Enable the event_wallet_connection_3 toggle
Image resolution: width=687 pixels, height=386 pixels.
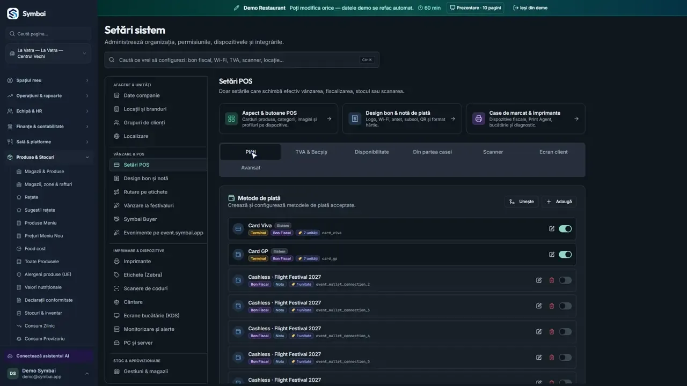pos(565,306)
